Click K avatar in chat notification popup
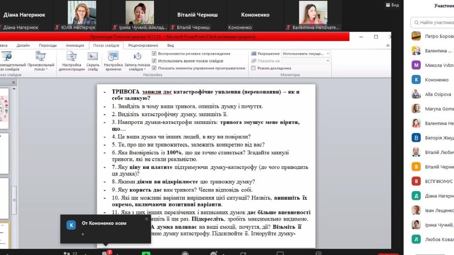The width and height of the screenshot is (454, 255). tap(71, 225)
